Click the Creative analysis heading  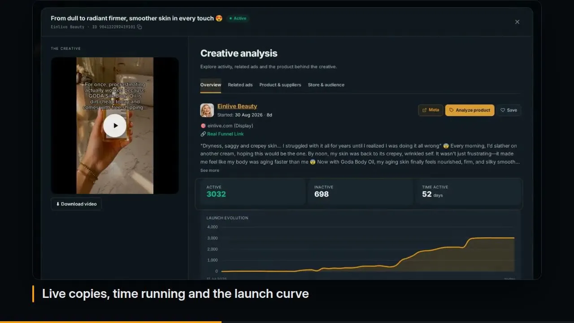click(239, 53)
